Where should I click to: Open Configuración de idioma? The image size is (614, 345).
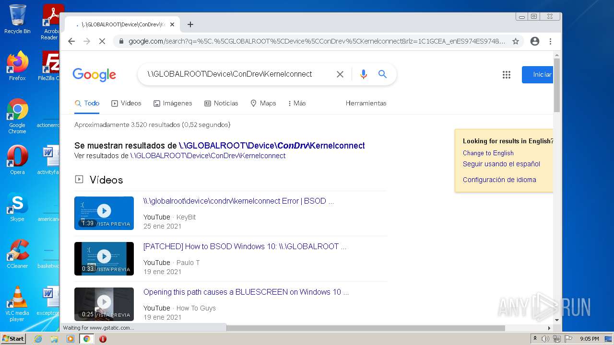coord(499,180)
